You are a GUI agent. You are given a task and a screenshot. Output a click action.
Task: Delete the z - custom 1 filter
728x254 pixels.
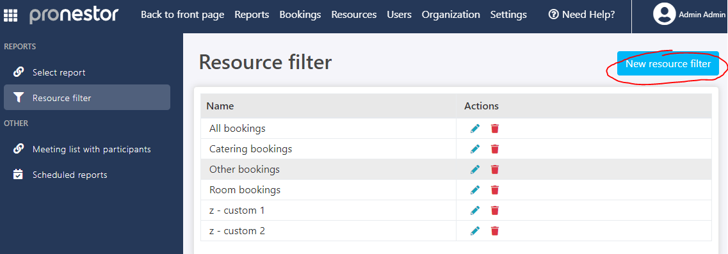(x=495, y=210)
